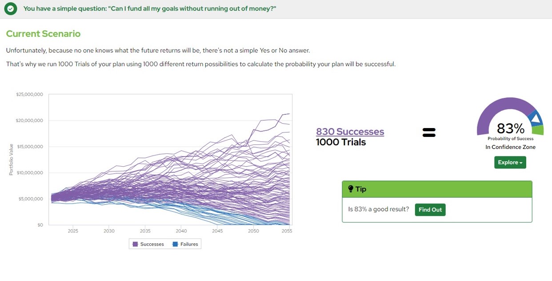The width and height of the screenshot is (552, 281).
Task: Click the green Tip header bar
Action: [x=436, y=189]
